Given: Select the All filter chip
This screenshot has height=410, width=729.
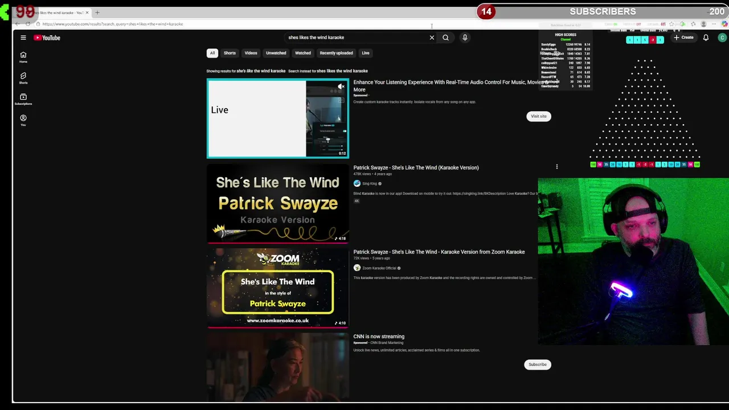Looking at the screenshot, I should click(x=212, y=53).
